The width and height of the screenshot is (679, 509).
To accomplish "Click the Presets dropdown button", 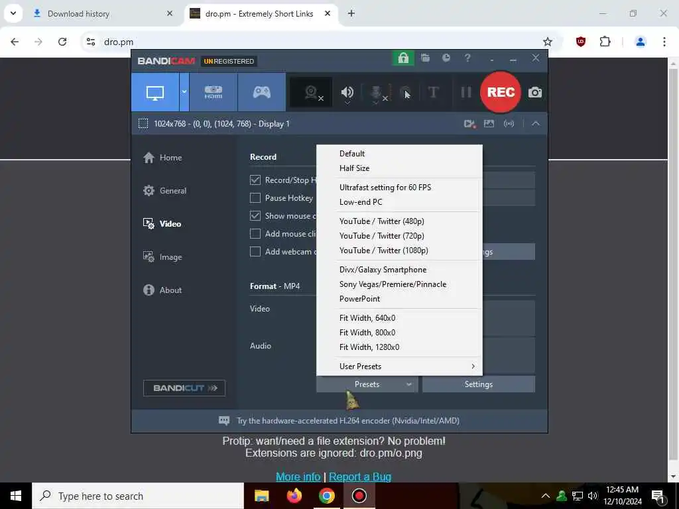I will click(x=367, y=384).
